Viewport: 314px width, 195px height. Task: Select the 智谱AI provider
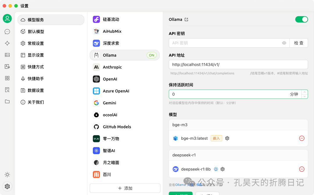124,150
